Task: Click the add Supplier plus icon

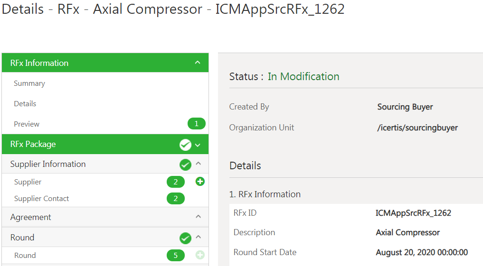Action: click(x=200, y=182)
